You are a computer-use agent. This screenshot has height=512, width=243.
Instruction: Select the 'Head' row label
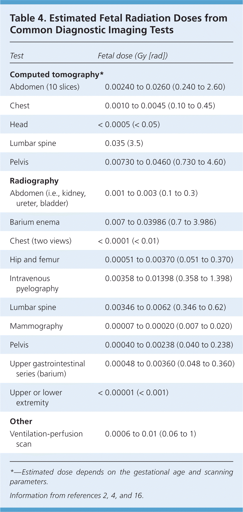[19, 124]
